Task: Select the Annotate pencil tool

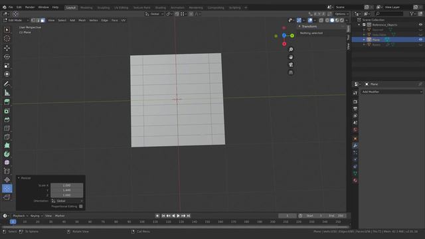Action: [x=7, y=84]
